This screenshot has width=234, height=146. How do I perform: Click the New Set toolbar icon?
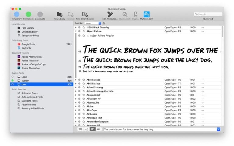(x=70, y=15)
